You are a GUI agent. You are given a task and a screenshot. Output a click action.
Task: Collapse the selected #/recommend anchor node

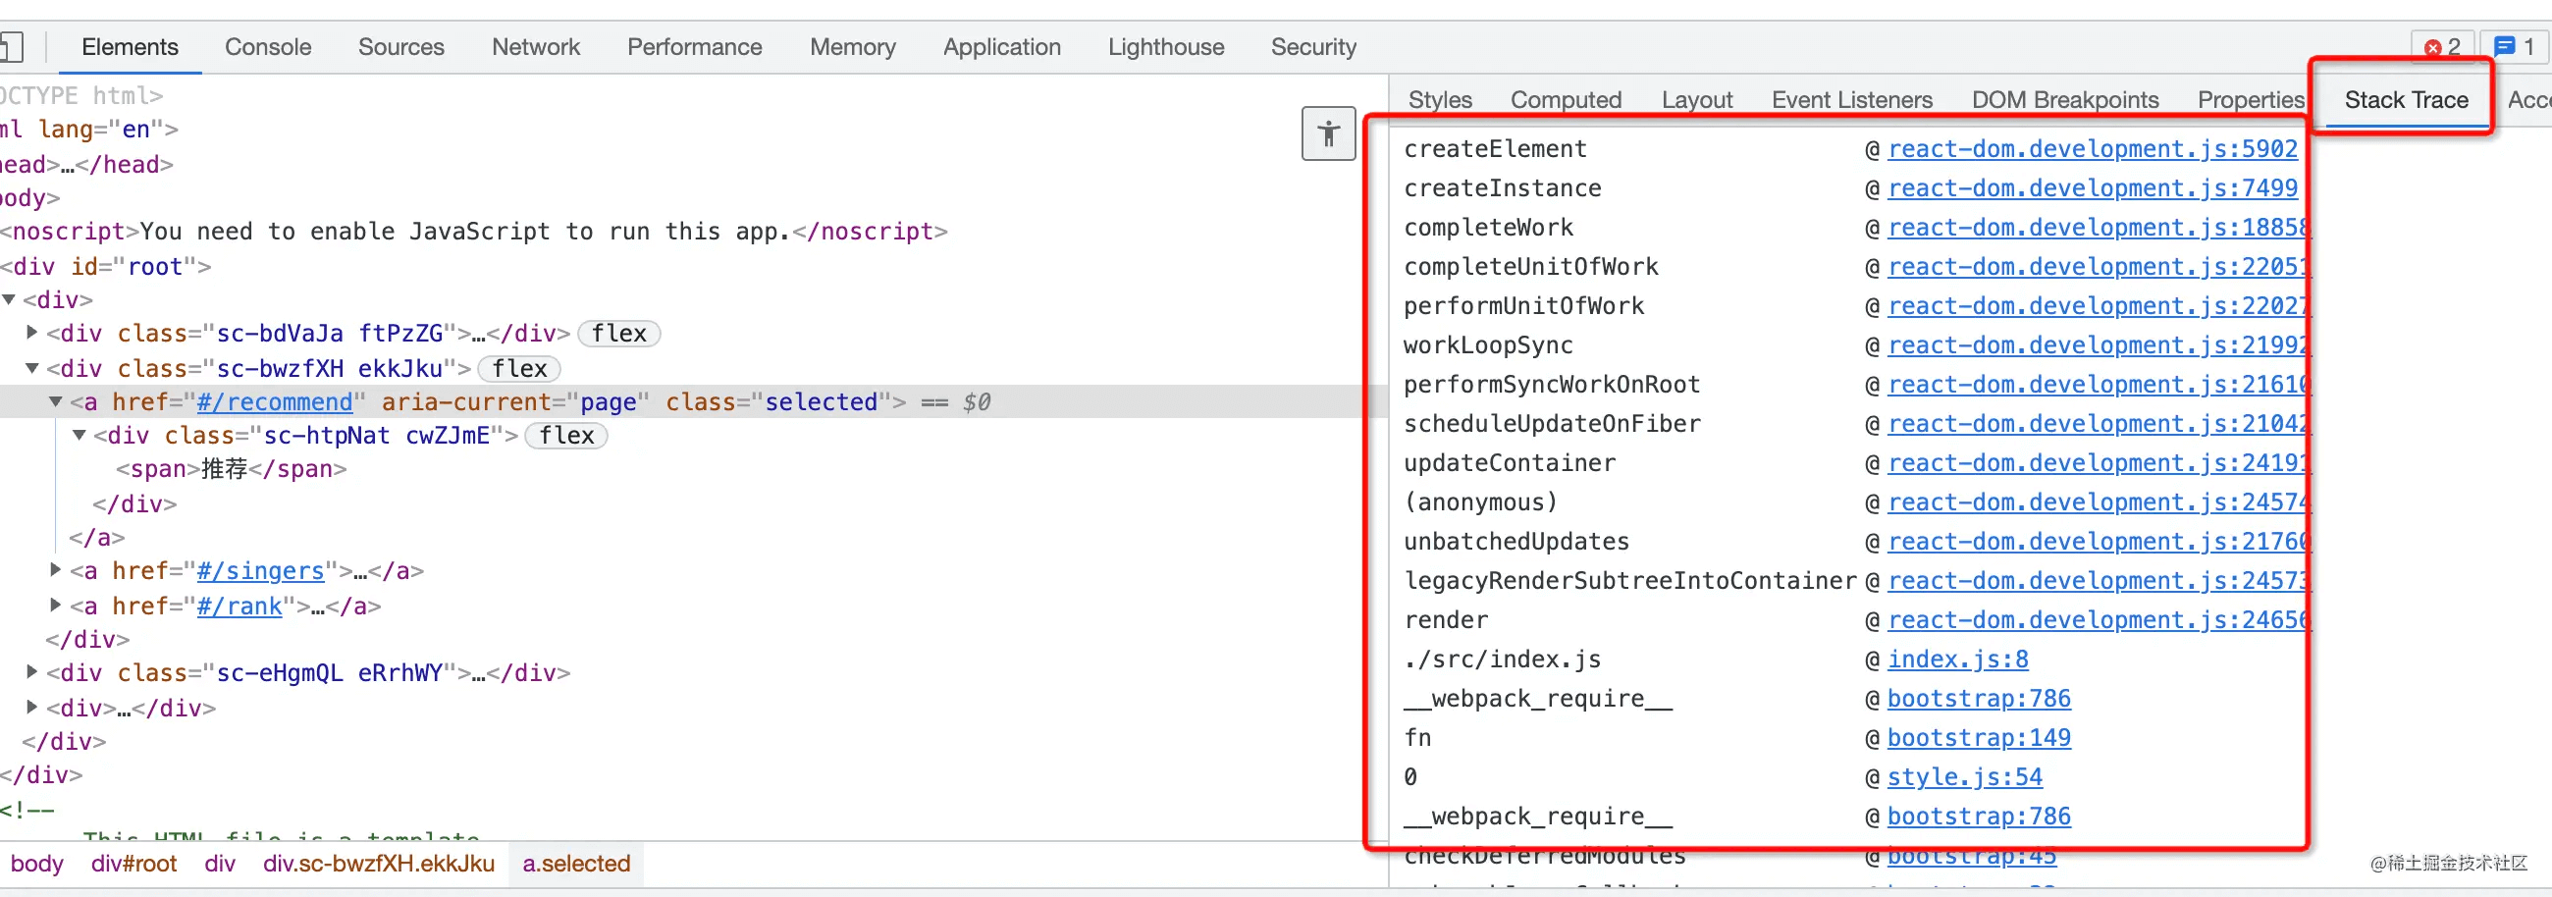(x=56, y=402)
